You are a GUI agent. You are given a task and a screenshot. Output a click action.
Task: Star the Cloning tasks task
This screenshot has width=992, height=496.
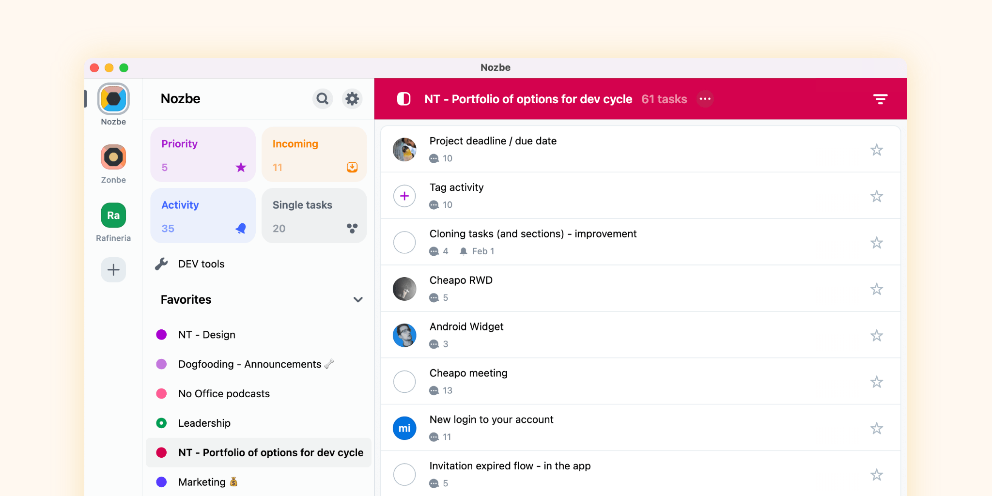(877, 243)
